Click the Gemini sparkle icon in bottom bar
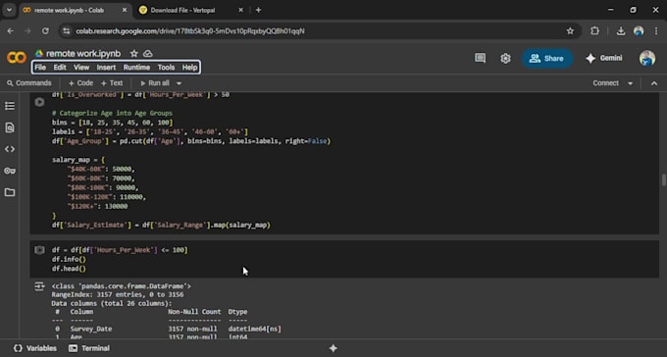The height and width of the screenshot is (357, 667). point(333,348)
